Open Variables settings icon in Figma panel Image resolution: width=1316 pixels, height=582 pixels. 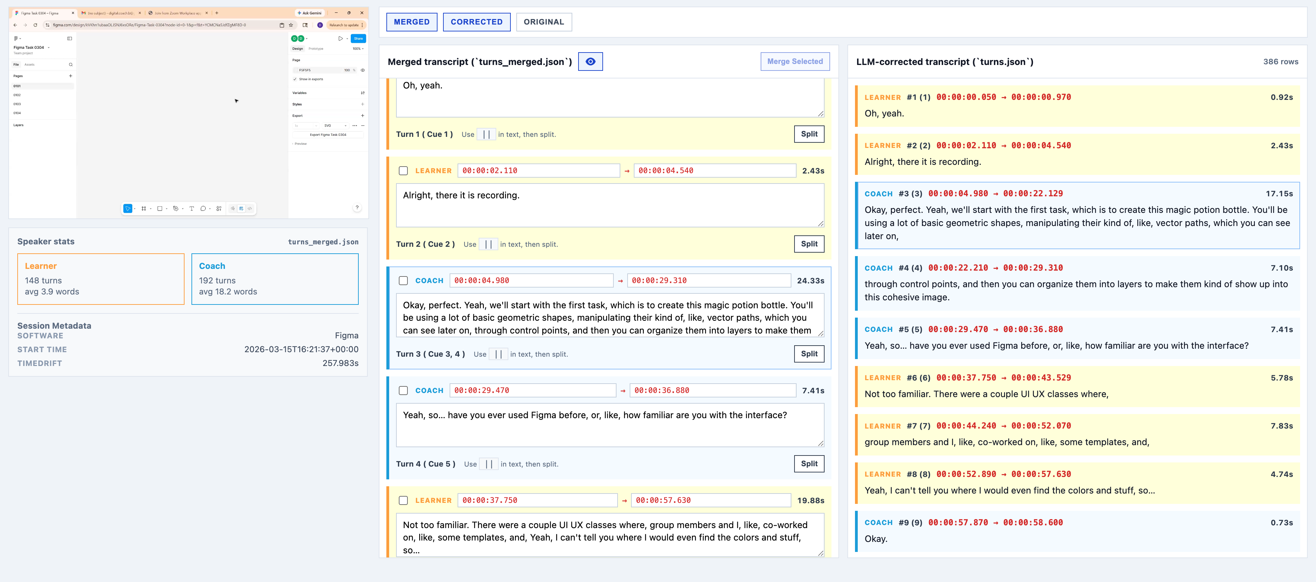tap(363, 93)
